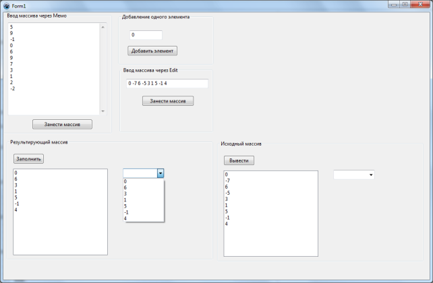Screen dimensions: 433x283
Task: Click "Занести массив" button under the Memo
Action: tap(62, 125)
